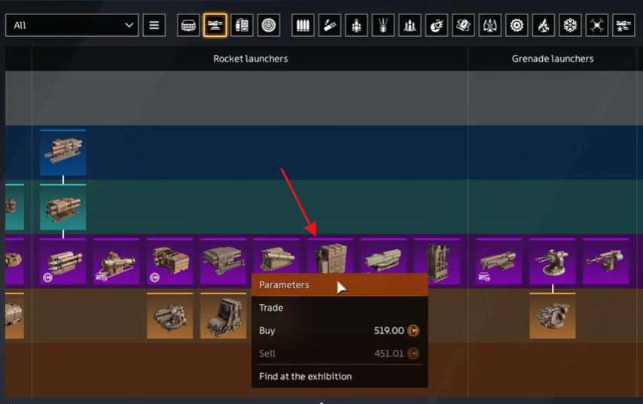
Task: Filter by flame weapon icon
Action: 543,26
